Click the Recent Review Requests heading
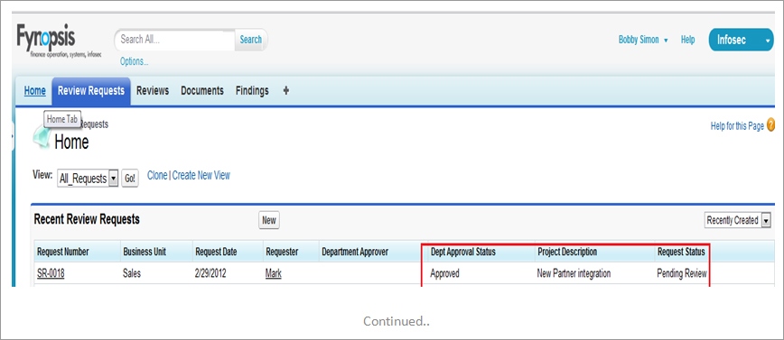The height and width of the screenshot is (340, 784). (87, 219)
